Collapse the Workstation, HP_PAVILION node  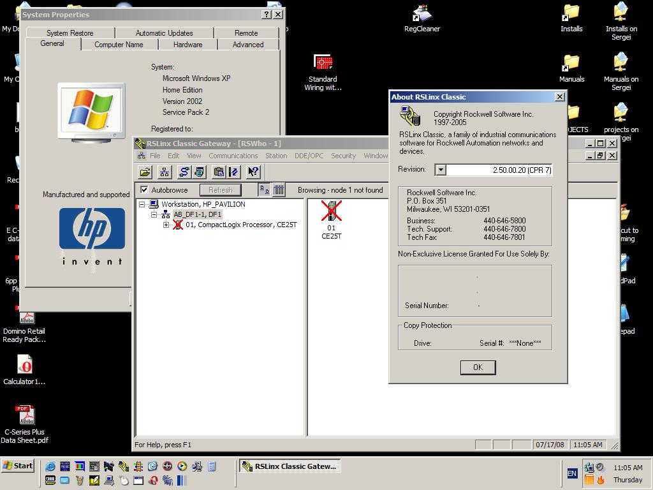pyautogui.click(x=142, y=204)
